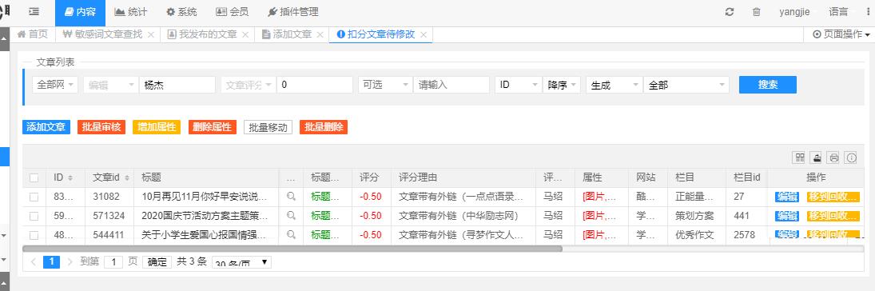Click the blue 搜索 button

coord(768,85)
